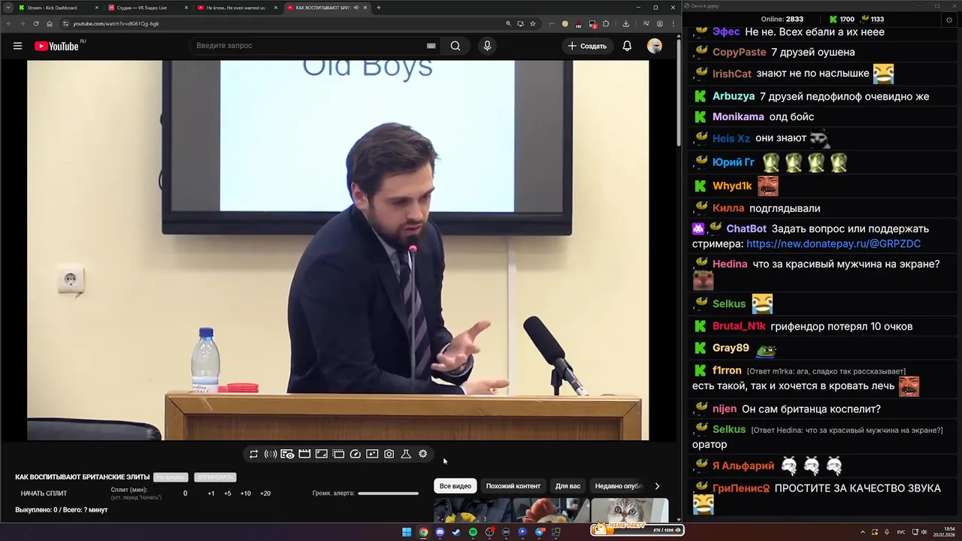Open the browser downloads icon

[x=626, y=23]
